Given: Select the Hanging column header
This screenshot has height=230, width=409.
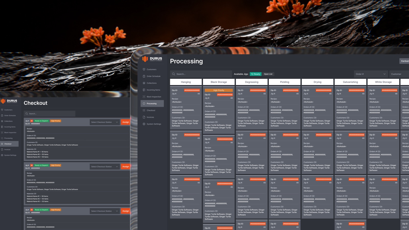Looking at the screenshot, I should pos(186,82).
